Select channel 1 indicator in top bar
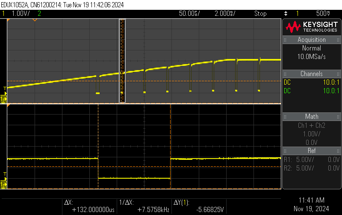The width and height of the screenshot is (342, 215). 3,14
